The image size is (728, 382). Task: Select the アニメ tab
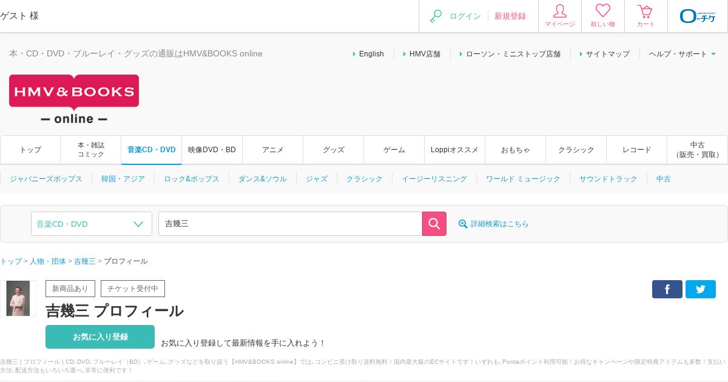point(273,150)
